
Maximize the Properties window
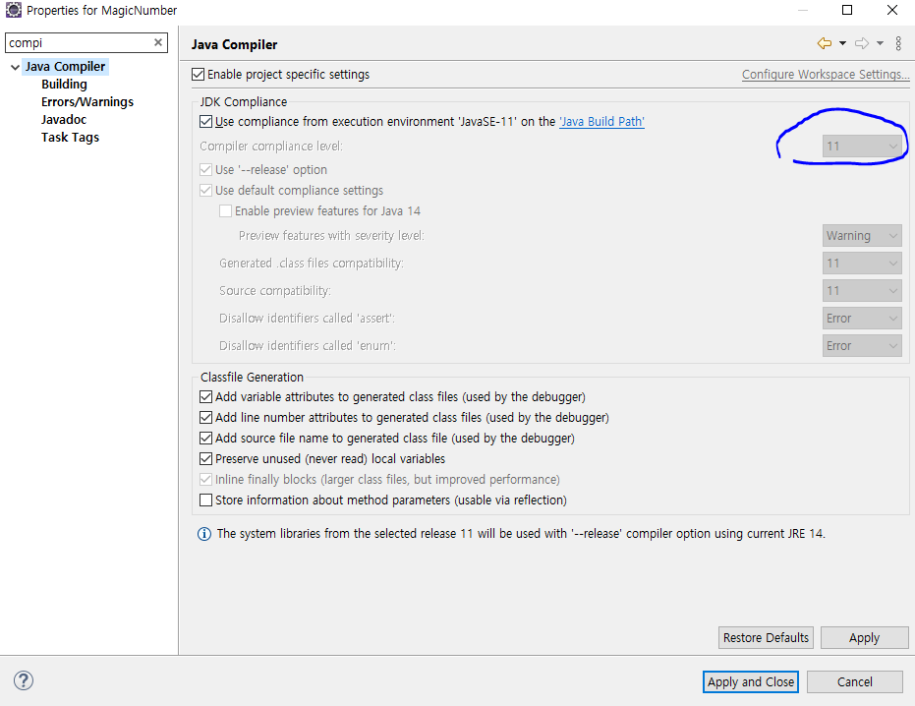coord(847,10)
